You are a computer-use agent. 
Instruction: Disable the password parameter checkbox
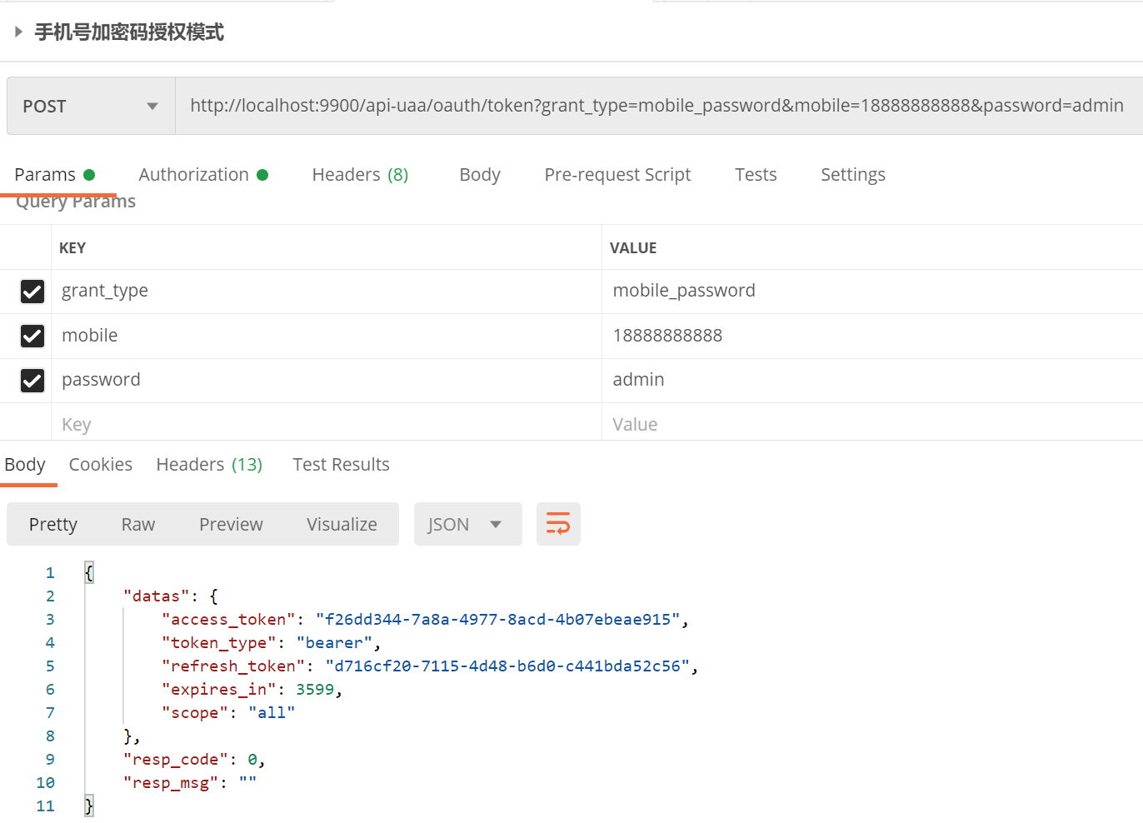(32, 381)
